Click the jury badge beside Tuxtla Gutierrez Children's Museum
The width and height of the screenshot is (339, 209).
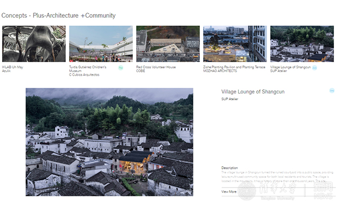[121, 68]
